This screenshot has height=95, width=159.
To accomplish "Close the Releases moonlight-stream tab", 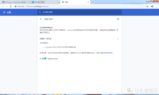I will click(x=29, y=2).
